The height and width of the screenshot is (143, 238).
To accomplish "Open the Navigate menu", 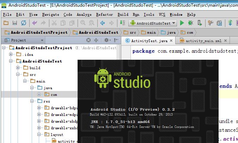I will (x=50, y=14).
